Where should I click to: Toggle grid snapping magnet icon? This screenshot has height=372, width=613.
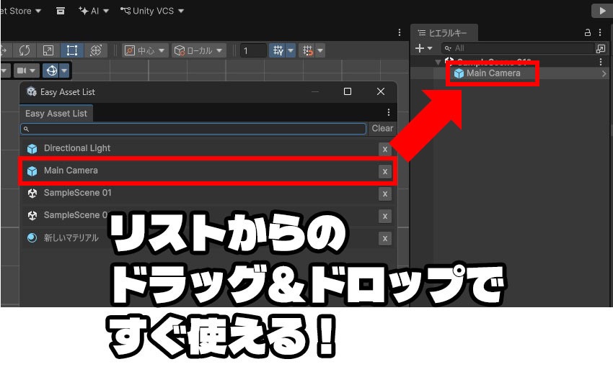tap(308, 50)
